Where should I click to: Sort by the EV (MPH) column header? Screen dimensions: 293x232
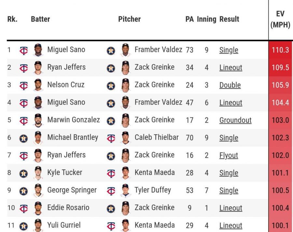(x=280, y=19)
